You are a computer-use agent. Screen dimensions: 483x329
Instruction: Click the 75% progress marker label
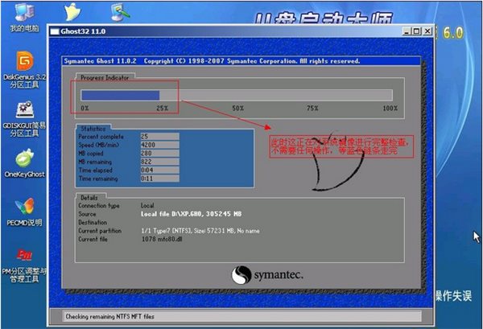[312, 109]
